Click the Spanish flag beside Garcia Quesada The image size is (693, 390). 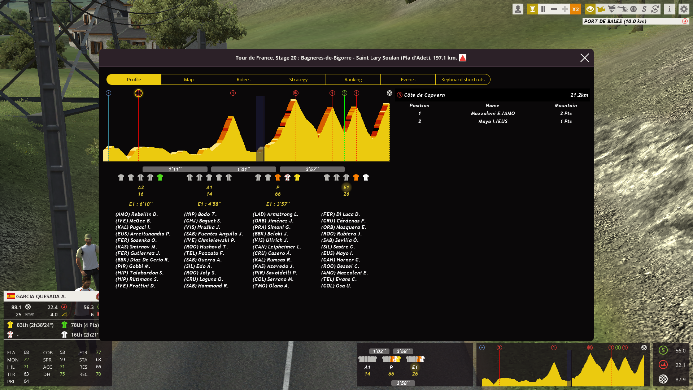point(11,296)
